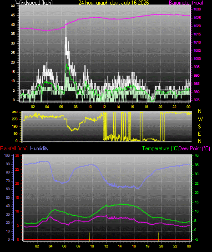This screenshot has height=252, width=212.
Task: Select hour label 22 under temperature graph
Action: pos(175,246)
